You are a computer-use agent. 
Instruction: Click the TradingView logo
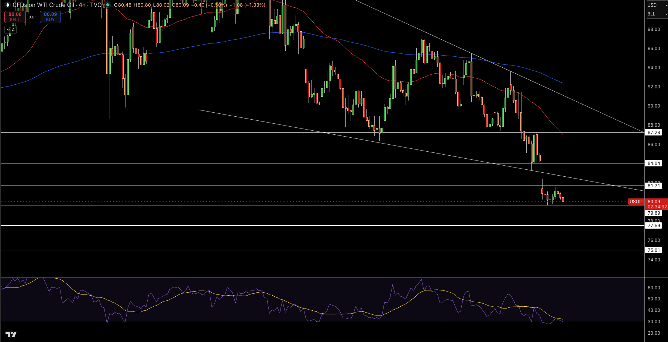(x=11, y=334)
